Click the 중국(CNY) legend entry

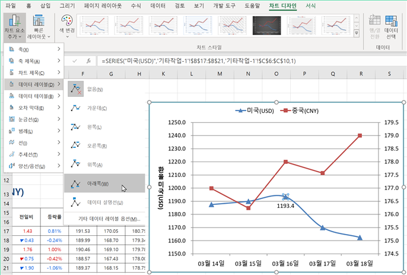299,110
